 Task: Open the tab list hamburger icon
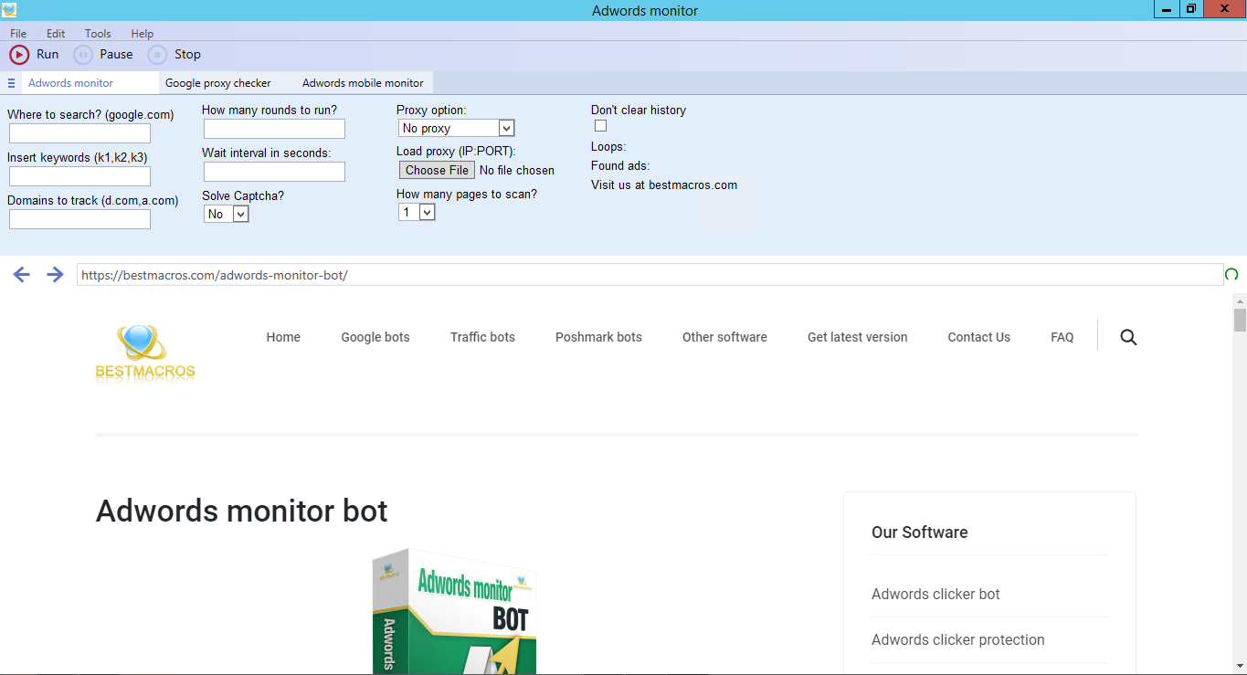click(12, 83)
